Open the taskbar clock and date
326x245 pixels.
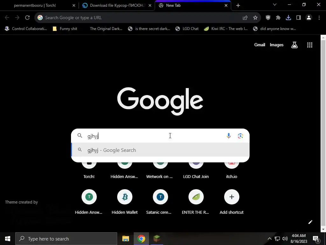(299, 239)
